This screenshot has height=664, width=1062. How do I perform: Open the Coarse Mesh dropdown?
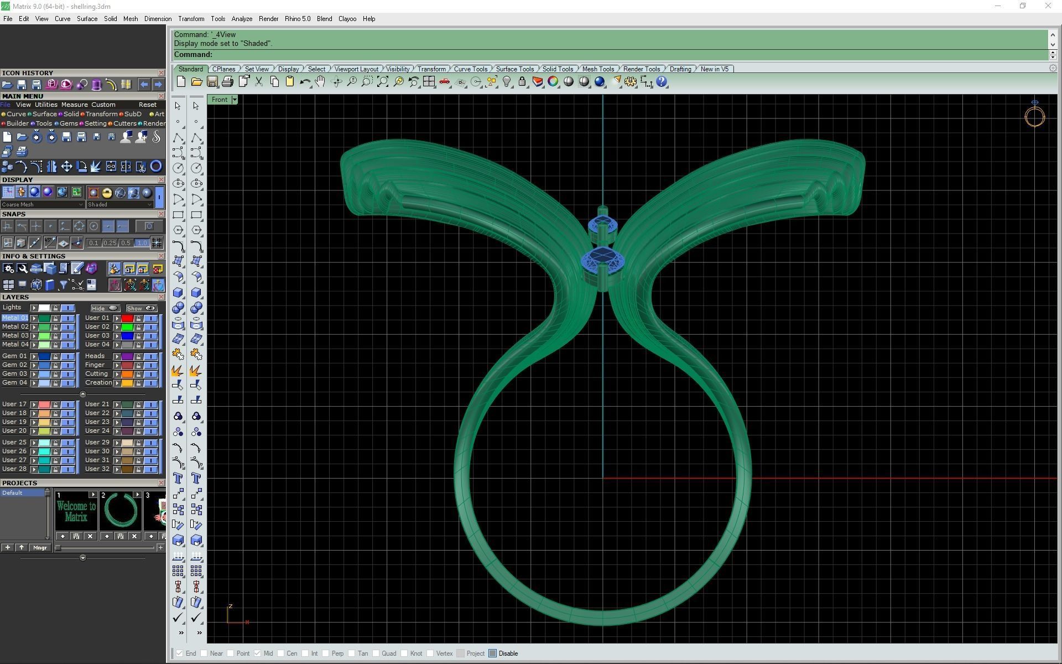[81, 205]
